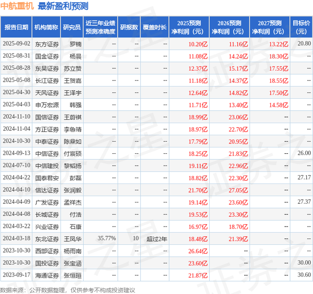
Task: Click target price 20.80
Action: click(x=304, y=44)
